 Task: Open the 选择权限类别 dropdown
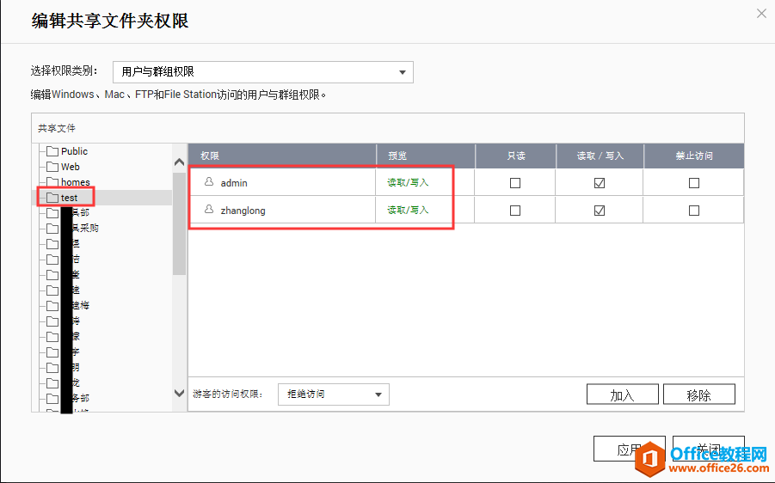pyautogui.click(x=263, y=72)
